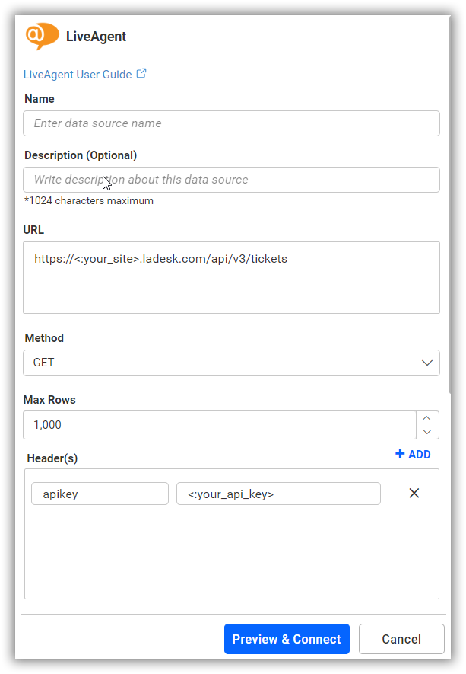This screenshot has height=674, width=466.
Task: Click the URL label
Action: click(33, 230)
